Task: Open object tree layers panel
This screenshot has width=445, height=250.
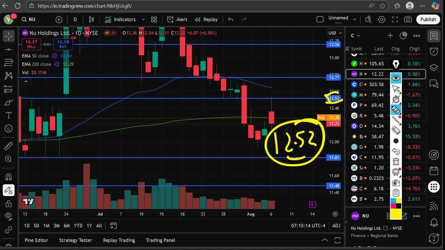Action: tap(434, 68)
